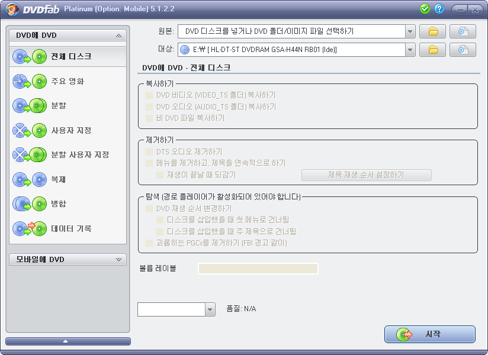Screen dimensions: 488x355
Task: Select the 주요 영화 copy mode
Action: coord(68,81)
